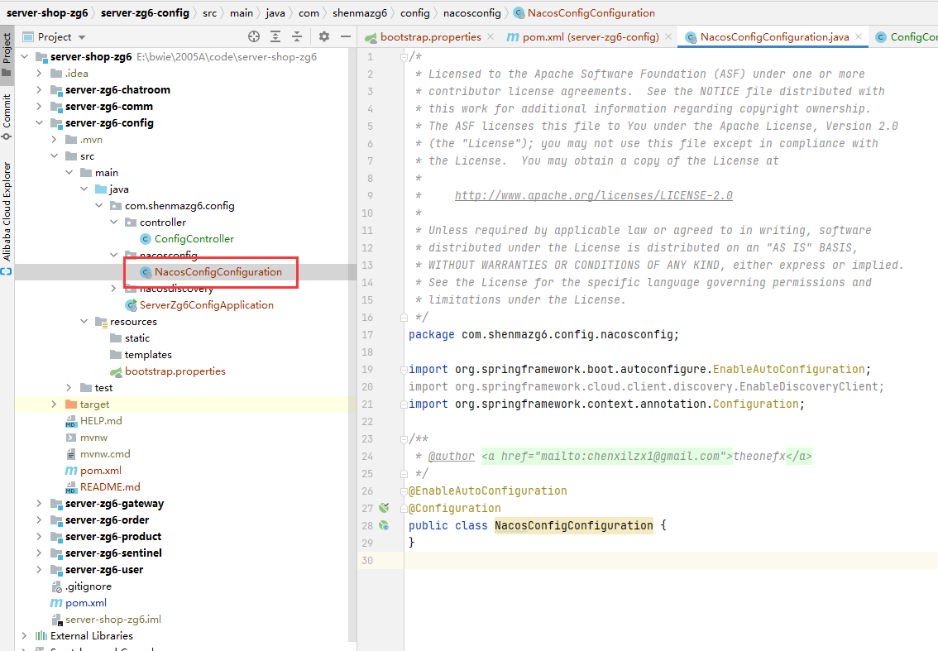Viewport: 938px width, 651px height.
Task: Select the .gitignore file
Action: click(x=88, y=586)
